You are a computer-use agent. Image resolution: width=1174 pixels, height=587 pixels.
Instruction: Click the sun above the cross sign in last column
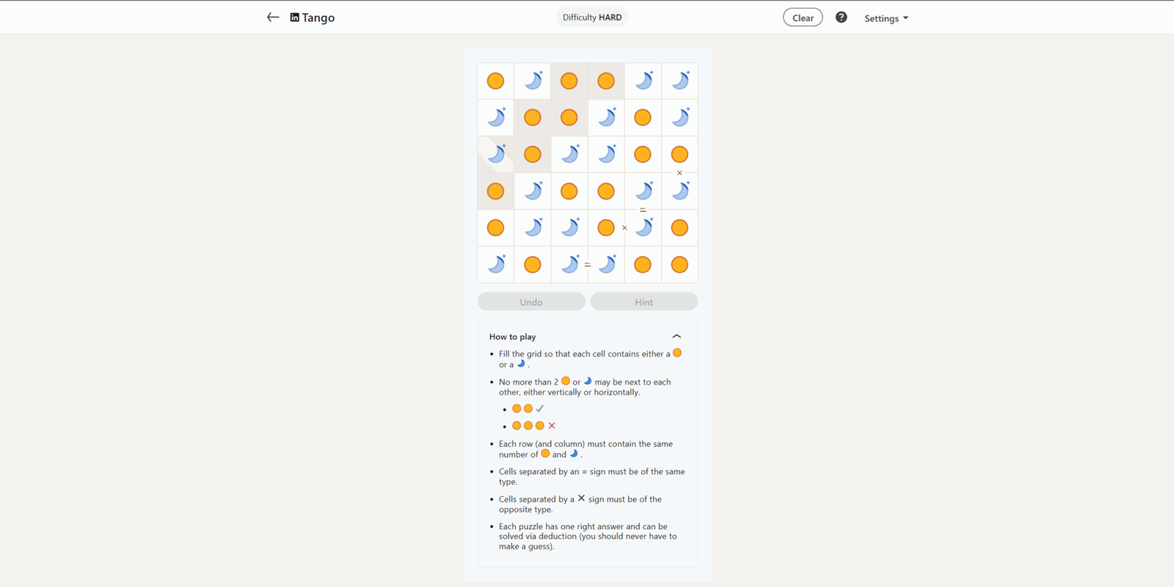(680, 154)
